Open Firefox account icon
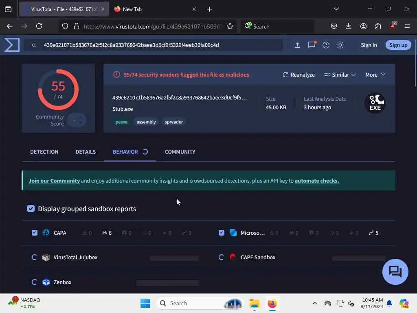417x313 pixels. click(x=363, y=26)
